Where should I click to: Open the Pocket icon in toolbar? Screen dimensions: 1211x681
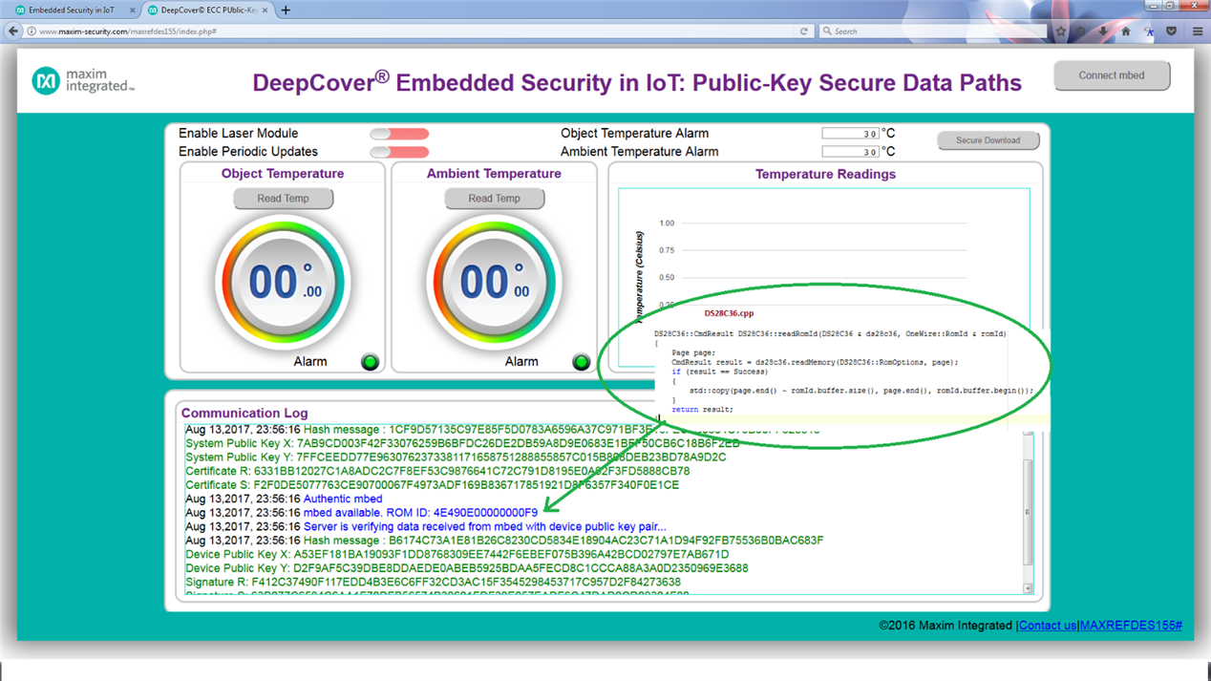(x=1172, y=32)
